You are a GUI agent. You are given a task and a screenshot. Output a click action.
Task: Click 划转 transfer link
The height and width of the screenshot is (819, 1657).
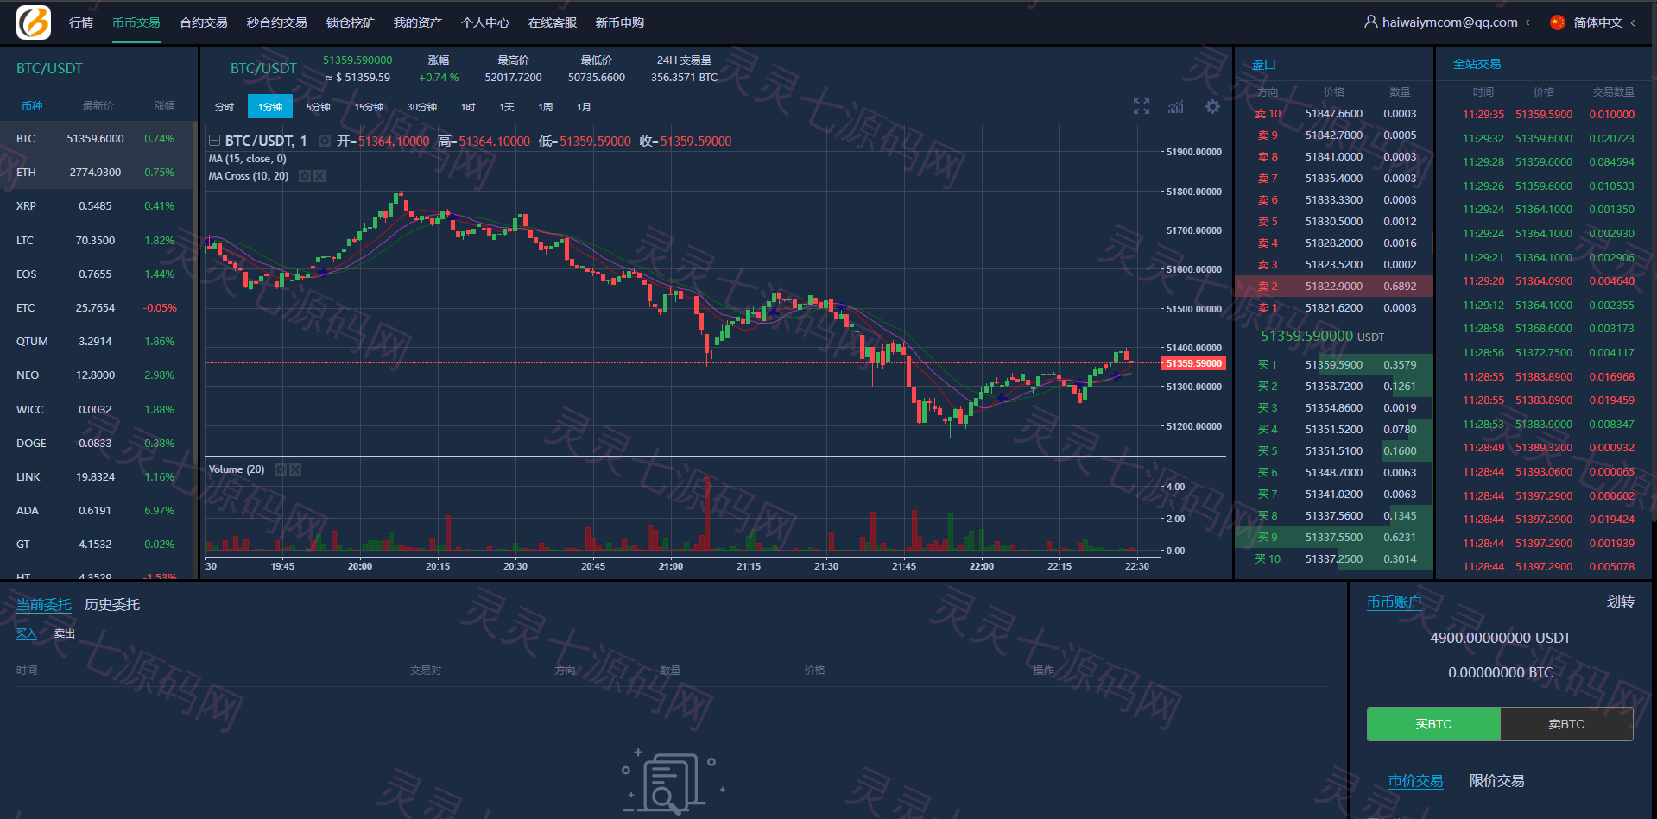(x=1620, y=602)
